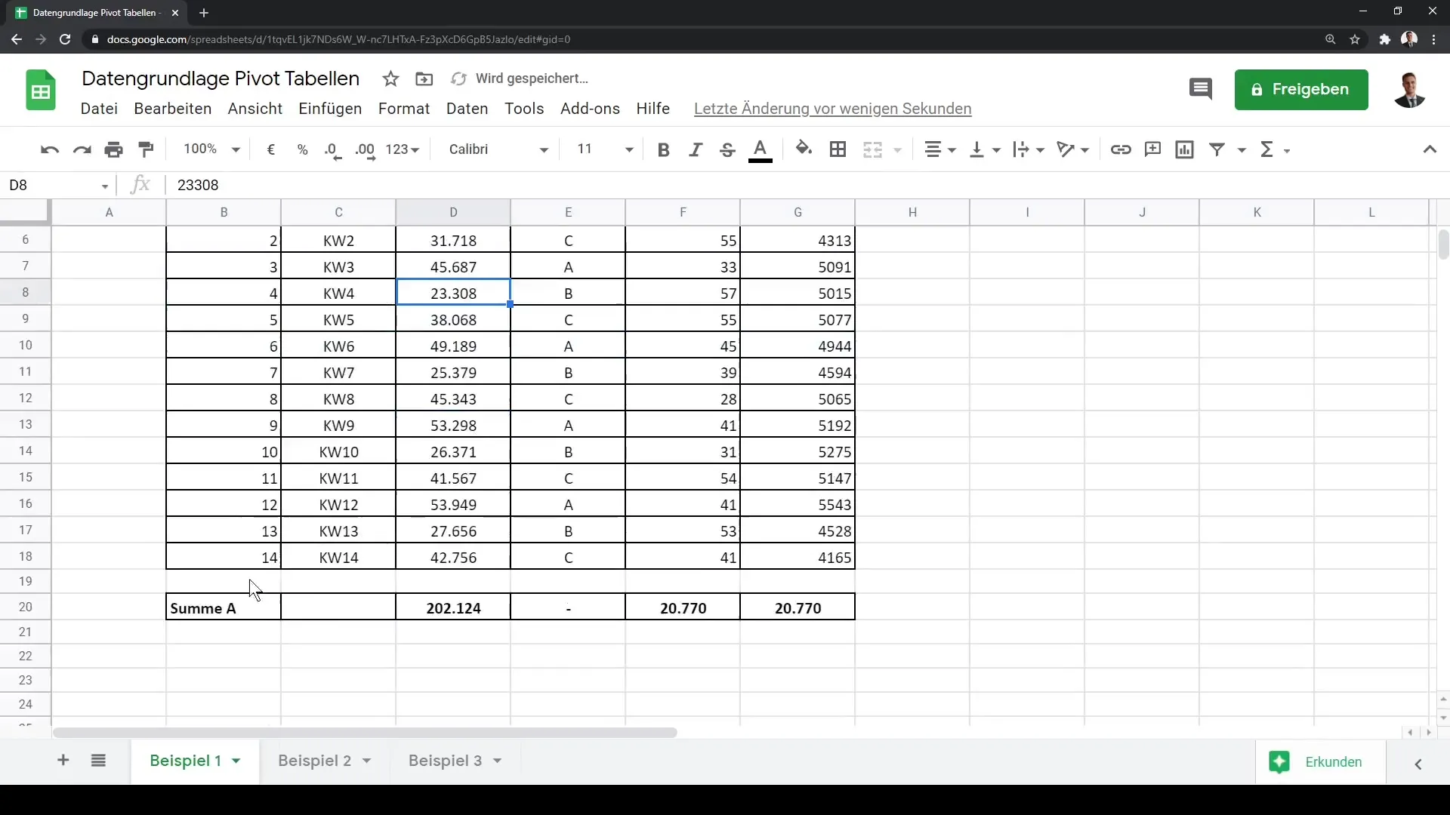Click the Italic formatting icon

[694, 148]
